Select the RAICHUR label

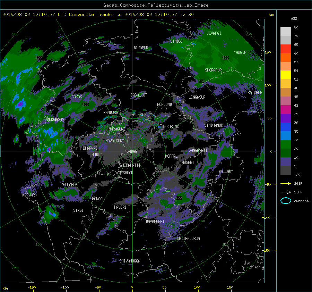click(255, 93)
